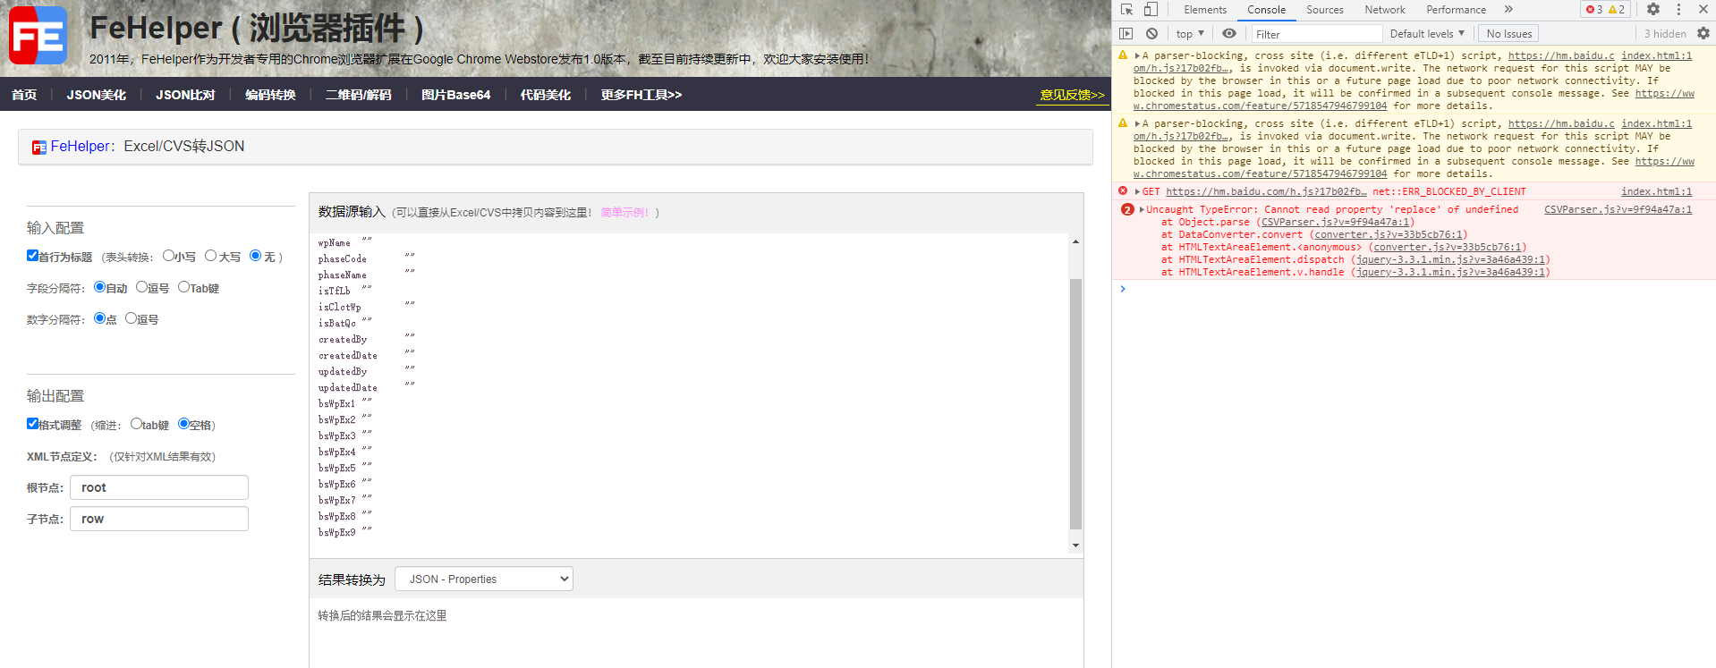The height and width of the screenshot is (668, 1716).
Task: Open console context 'top' dropdown
Action: pos(1190,34)
